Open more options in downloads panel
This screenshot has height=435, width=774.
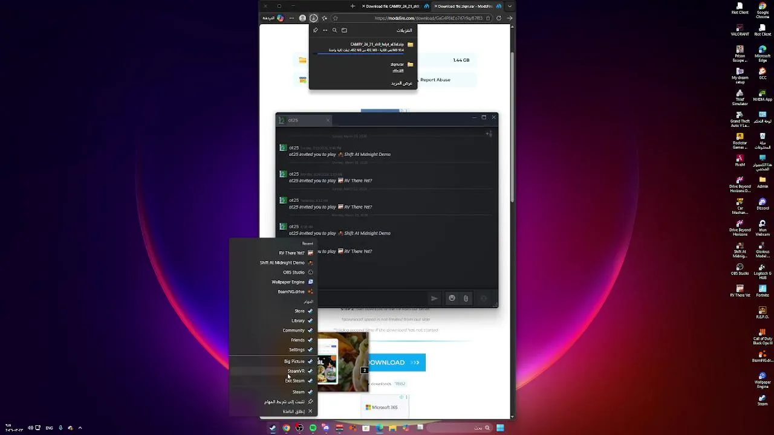tap(325, 30)
